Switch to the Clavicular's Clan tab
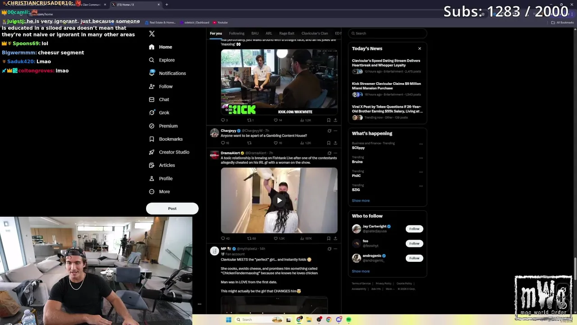577x325 pixels. 315,33
